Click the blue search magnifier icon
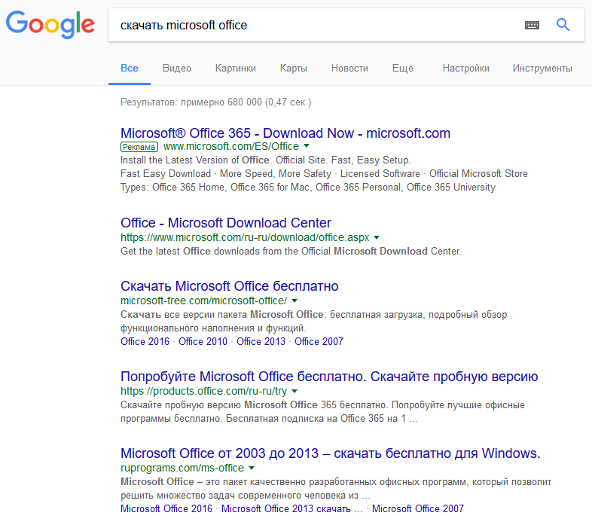 pyautogui.click(x=563, y=25)
